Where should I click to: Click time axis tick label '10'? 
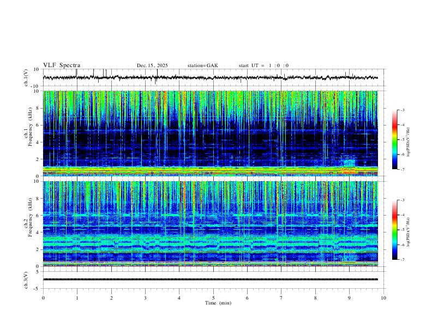pyautogui.click(x=383, y=298)
